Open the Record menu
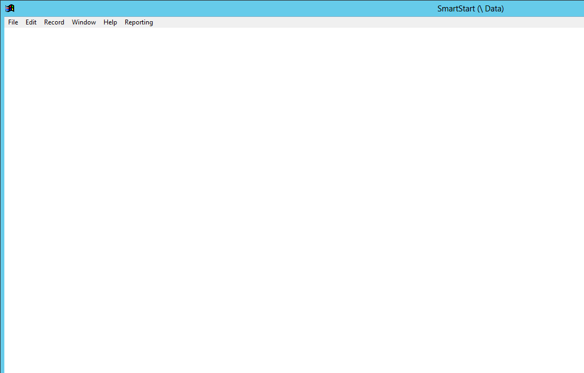This screenshot has width=584, height=373. pyautogui.click(x=54, y=22)
